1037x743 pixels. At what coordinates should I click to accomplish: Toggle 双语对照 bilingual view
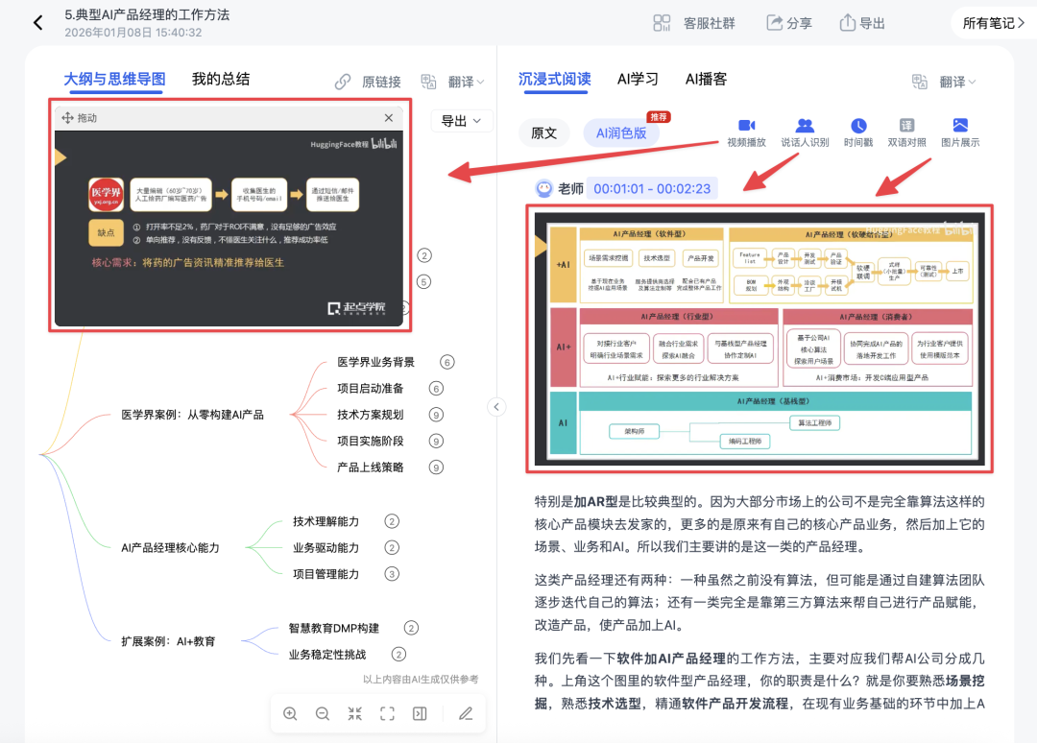point(906,132)
